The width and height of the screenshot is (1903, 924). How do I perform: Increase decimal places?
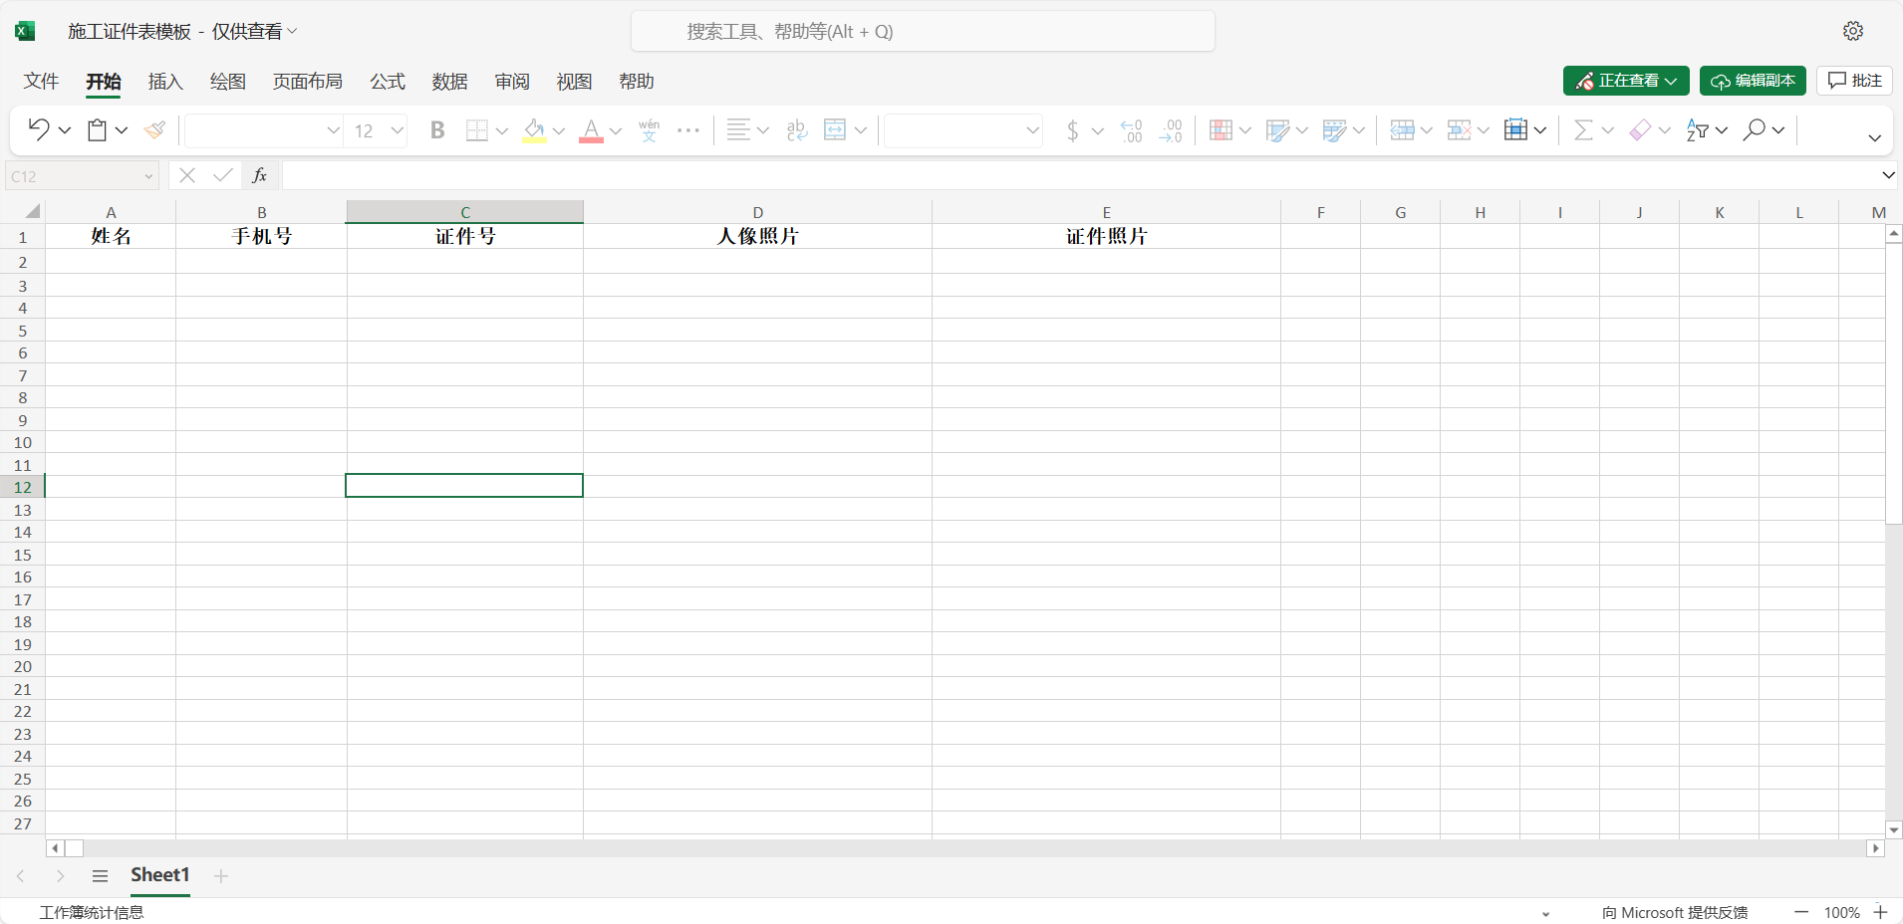point(1132,129)
